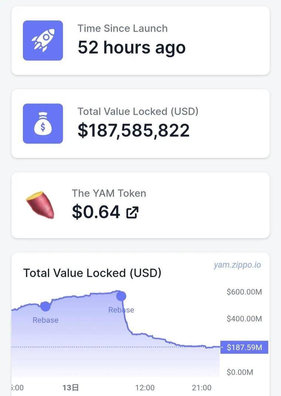The image size is (281, 396).
Task: Click the yam sweet potato icon
Action: pyautogui.click(x=40, y=204)
